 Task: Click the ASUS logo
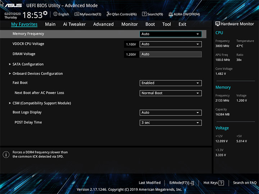pyautogui.click(x=14, y=6)
